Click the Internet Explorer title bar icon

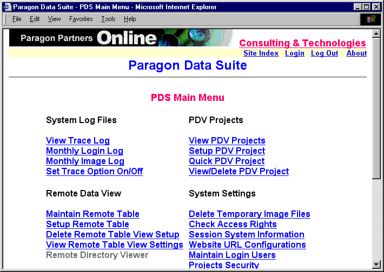(x=8, y=7)
